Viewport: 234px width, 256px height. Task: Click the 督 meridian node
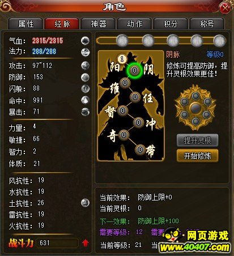(123, 110)
